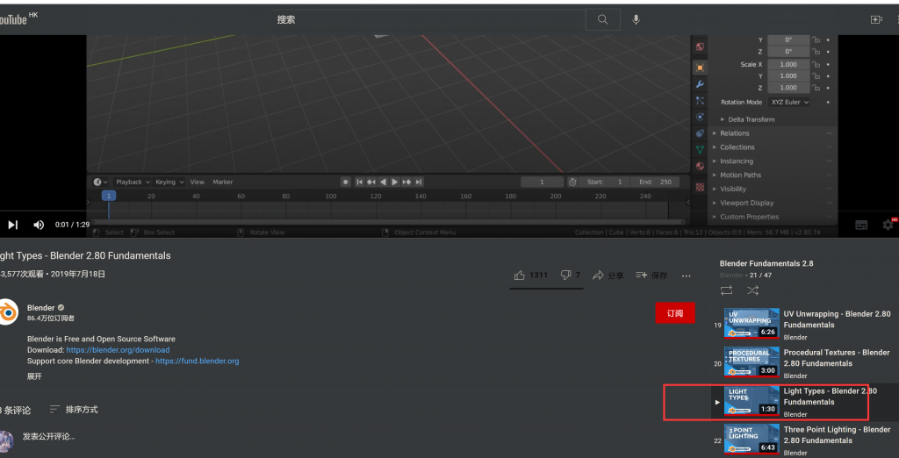This screenshot has width=899, height=458.
Task: Open the more actions three-dot menu
Action: (687, 276)
